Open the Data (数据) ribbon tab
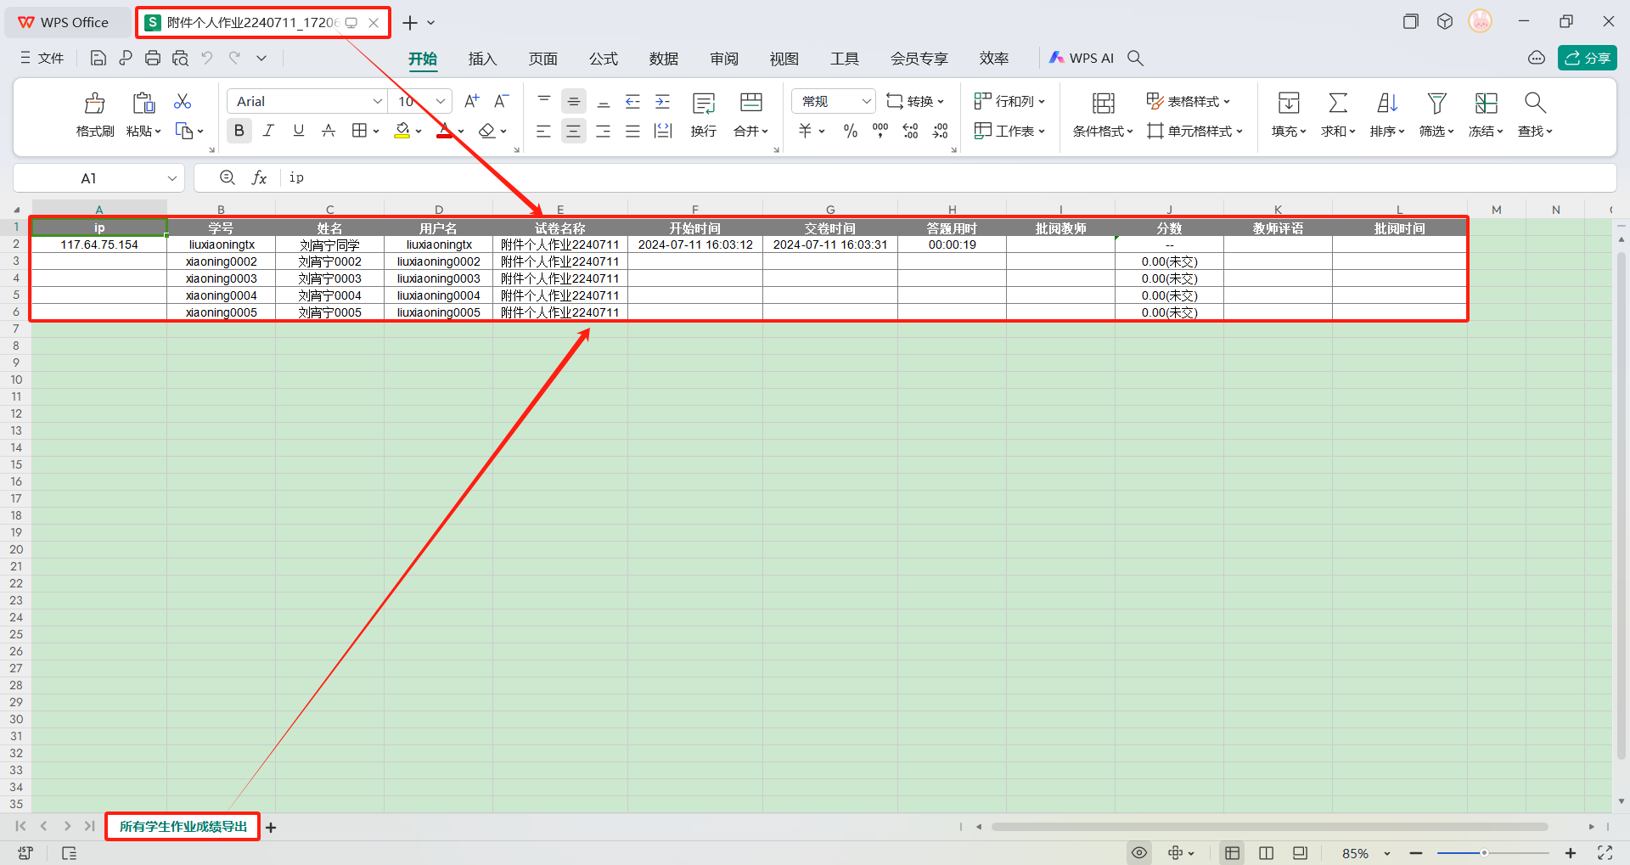Viewport: 1630px width, 865px height. point(663,59)
